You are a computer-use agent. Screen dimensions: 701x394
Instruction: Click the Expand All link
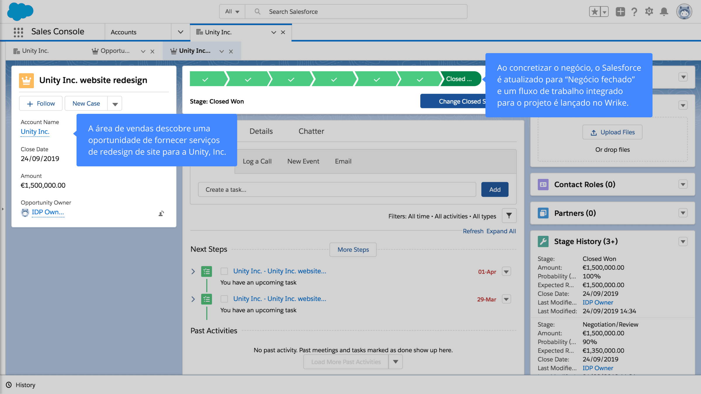[501, 231]
